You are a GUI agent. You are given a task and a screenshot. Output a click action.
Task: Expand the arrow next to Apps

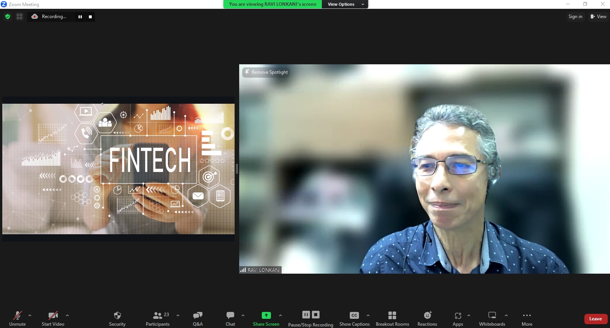click(x=469, y=315)
